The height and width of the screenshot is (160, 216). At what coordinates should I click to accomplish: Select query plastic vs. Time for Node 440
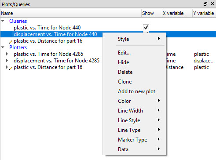click(x=47, y=28)
